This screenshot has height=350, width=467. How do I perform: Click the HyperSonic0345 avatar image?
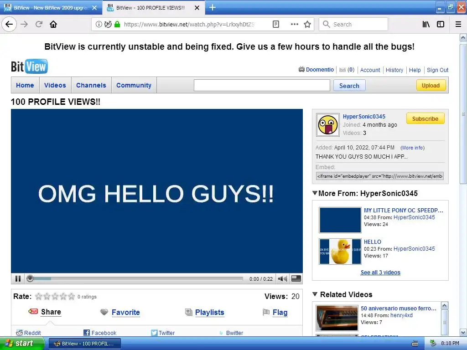click(x=327, y=125)
